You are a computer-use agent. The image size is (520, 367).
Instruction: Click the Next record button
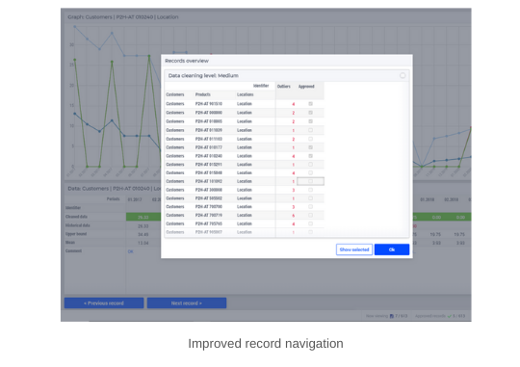point(187,303)
